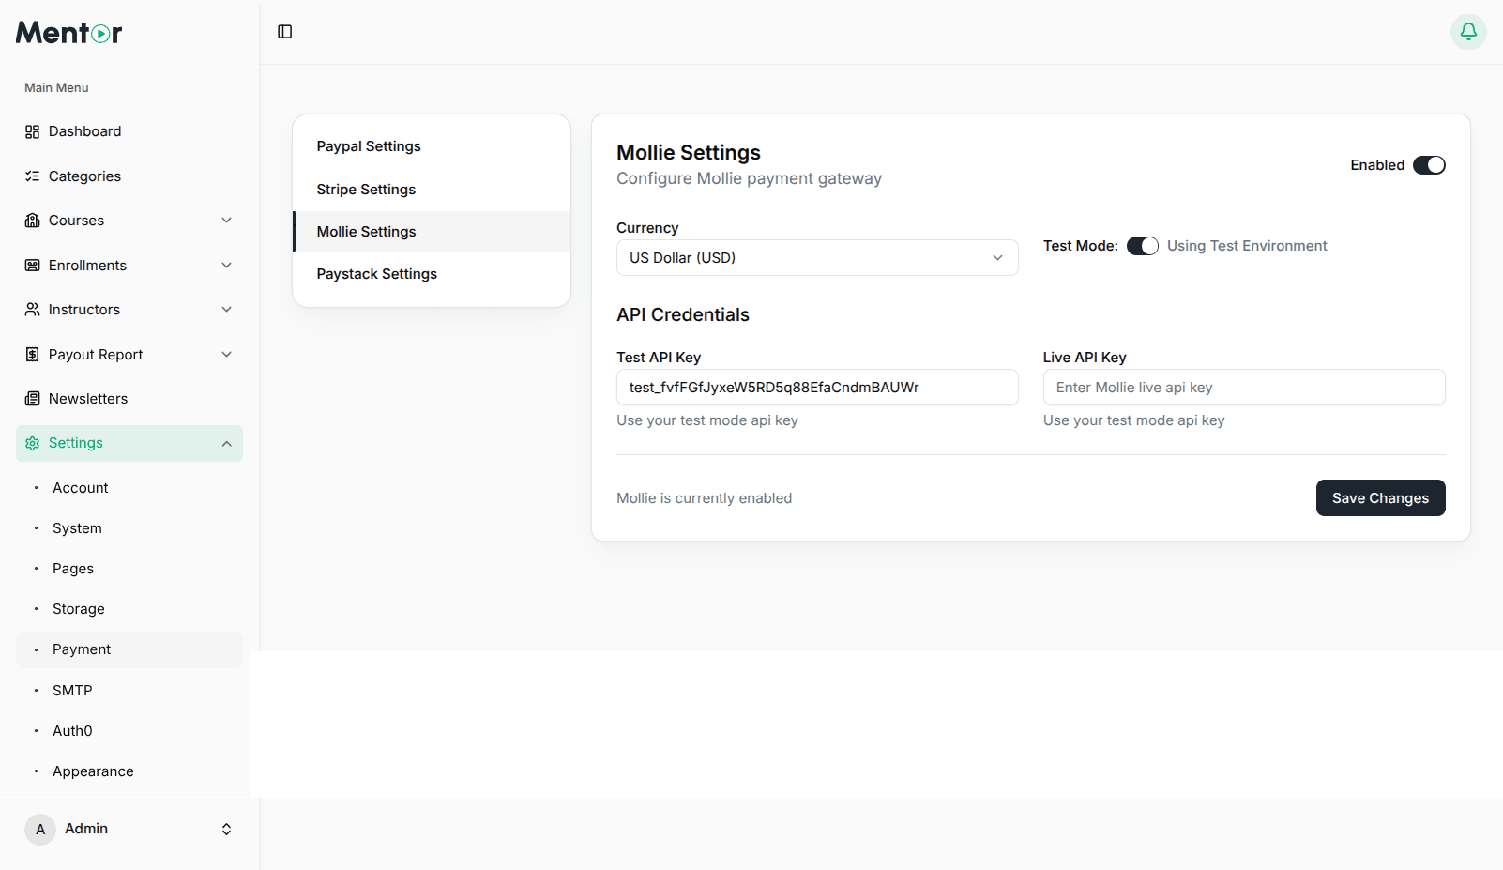Open the Currency dropdown
Screen dimensions: 1503x870
815,257
